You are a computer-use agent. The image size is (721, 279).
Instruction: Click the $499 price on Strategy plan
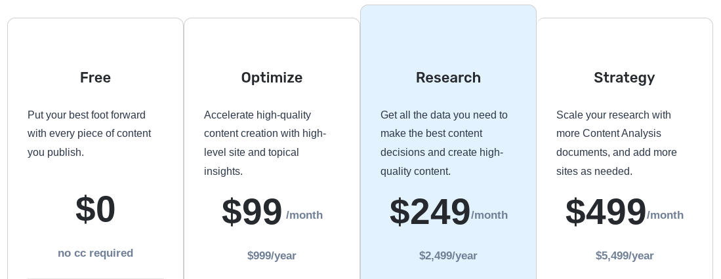[x=606, y=212]
